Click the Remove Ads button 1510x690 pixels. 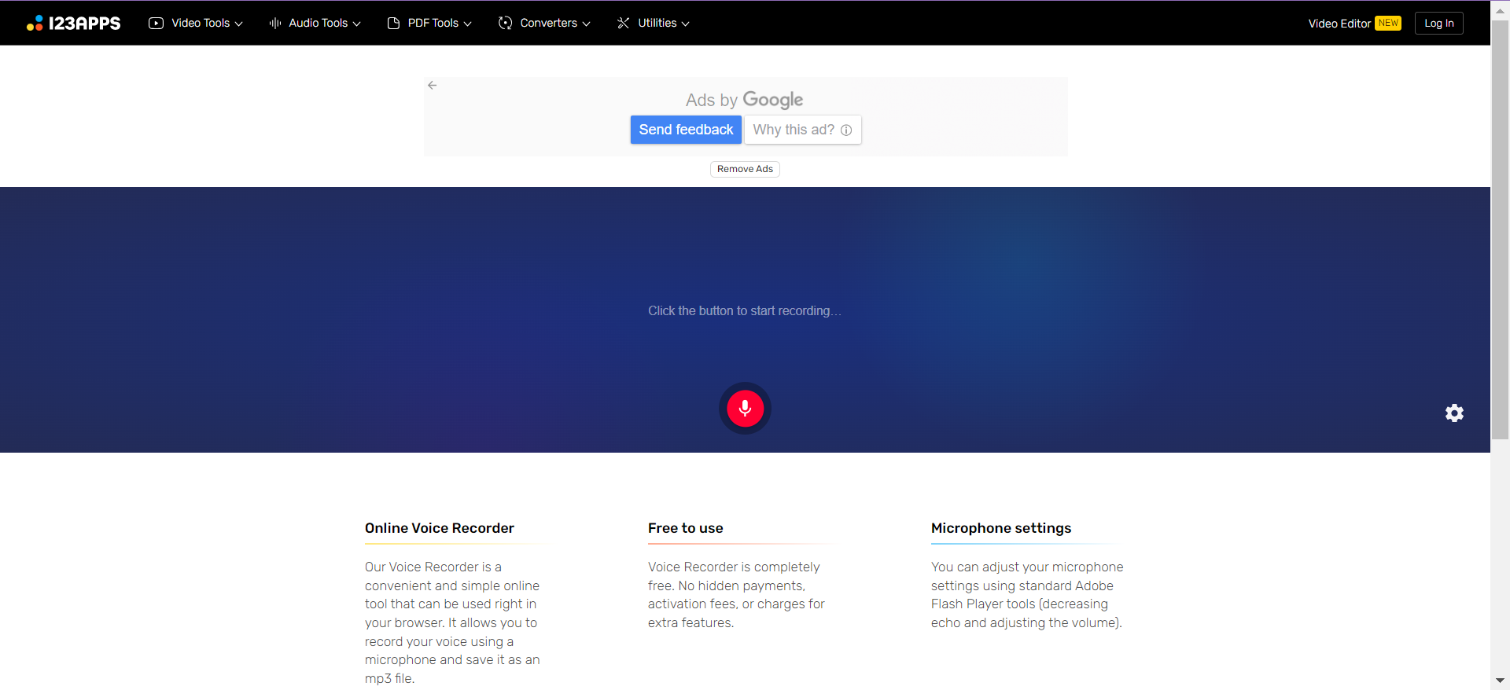click(744, 169)
